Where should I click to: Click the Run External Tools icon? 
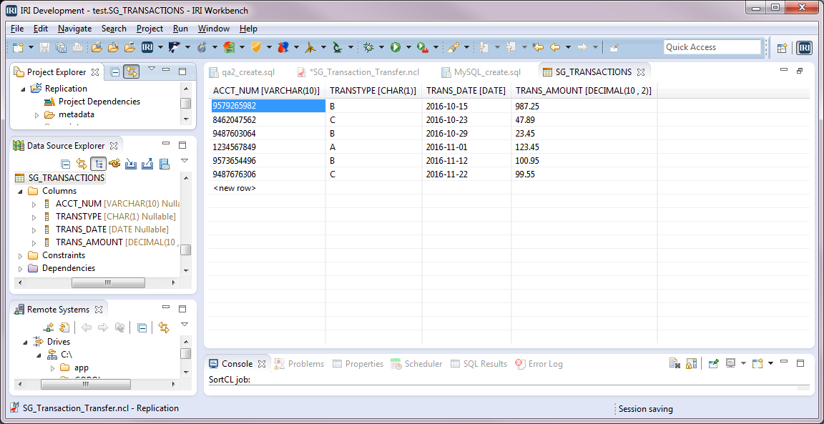click(x=423, y=47)
